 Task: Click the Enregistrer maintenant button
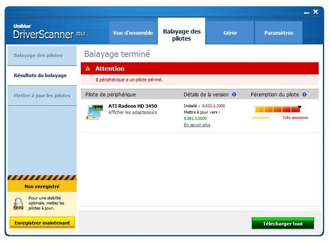[x=42, y=223]
